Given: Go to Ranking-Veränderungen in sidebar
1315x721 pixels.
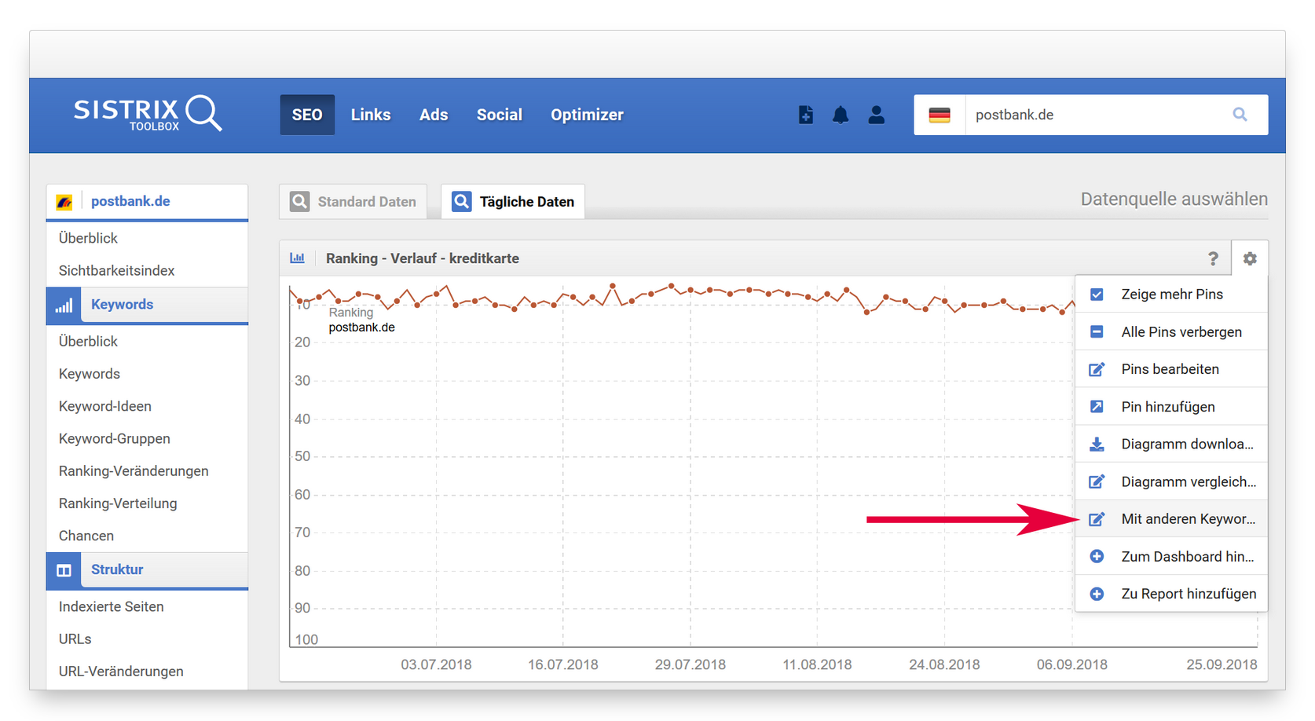Looking at the screenshot, I should (x=134, y=471).
